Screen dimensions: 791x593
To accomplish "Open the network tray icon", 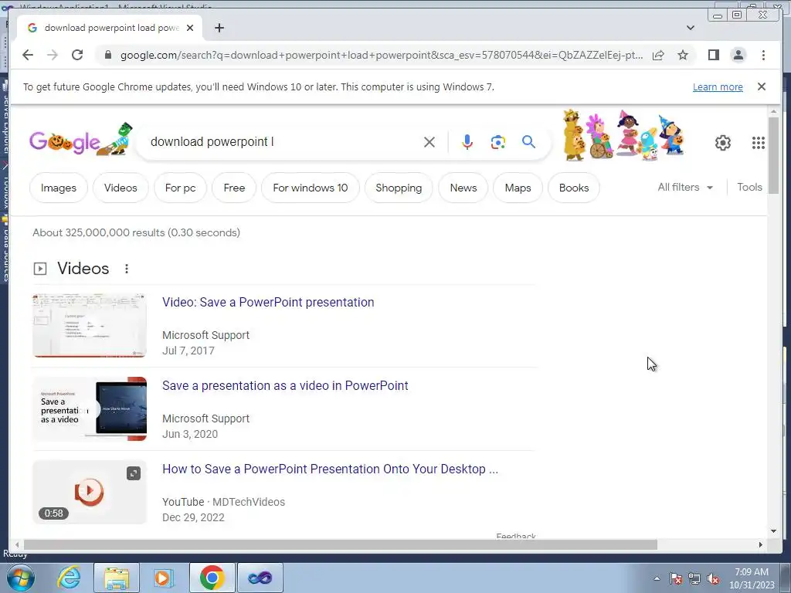I will pyautogui.click(x=694, y=579).
